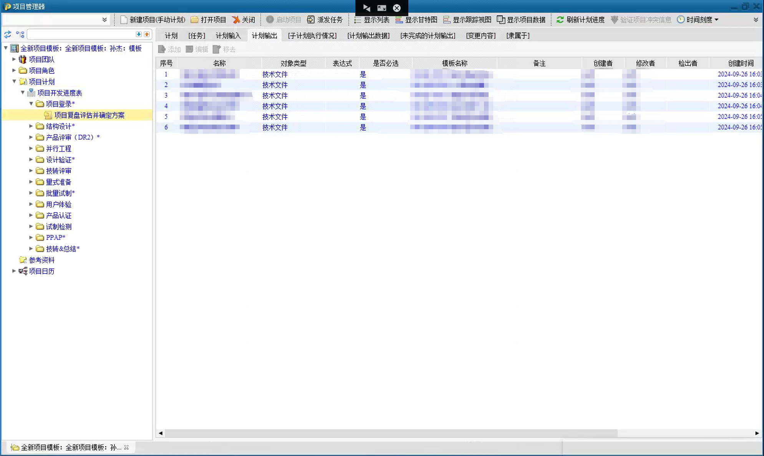This screenshot has width=764, height=456.
Task: Open the [变更内容] tab
Action: point(481,36)
